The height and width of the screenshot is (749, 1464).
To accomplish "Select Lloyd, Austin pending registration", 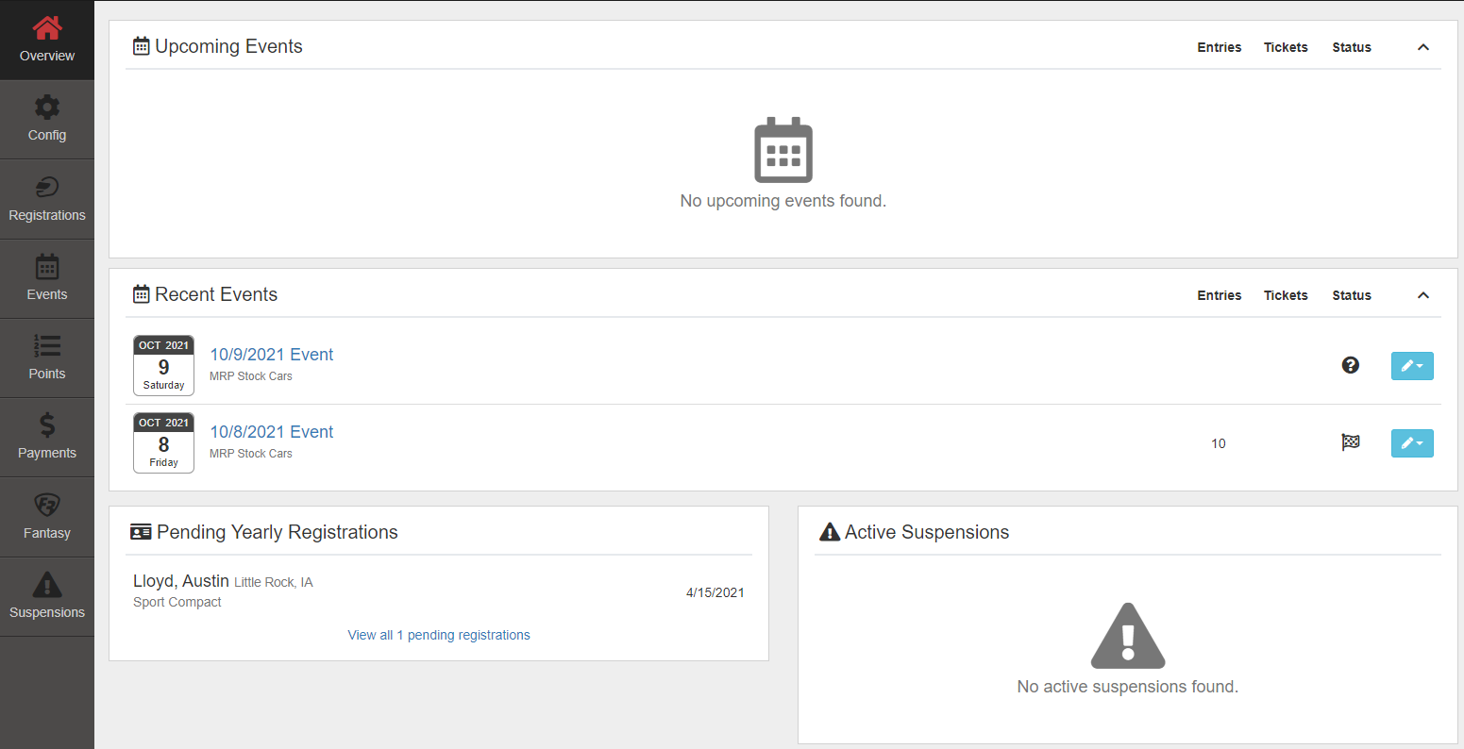I will pyautogui.click(x=180, y=581).
